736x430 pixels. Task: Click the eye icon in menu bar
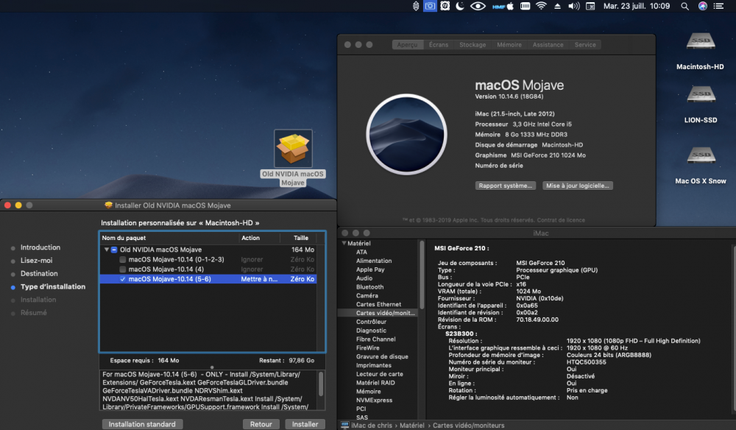(478, 6)
